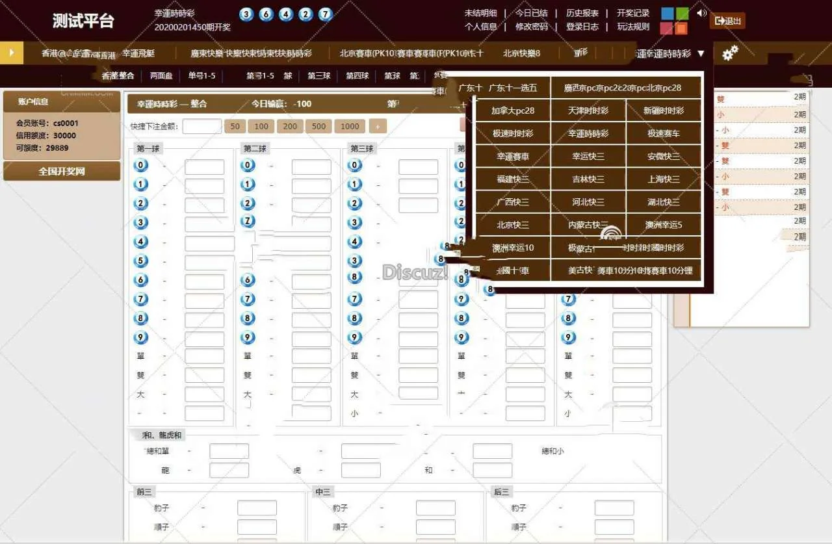The height and width of the screenshot is (544, 832).
Task: Expand the lottery list dropdown arrow
Action: tap(701, 53)
